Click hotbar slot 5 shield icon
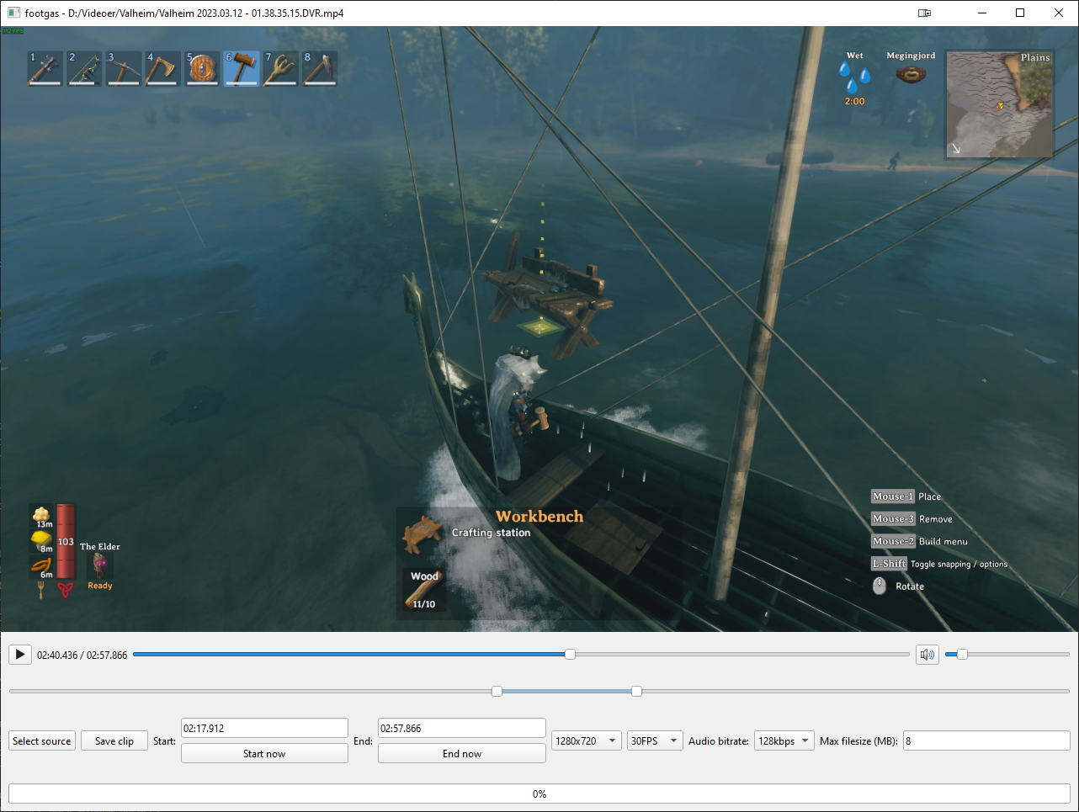 click(x=202, y=68)
